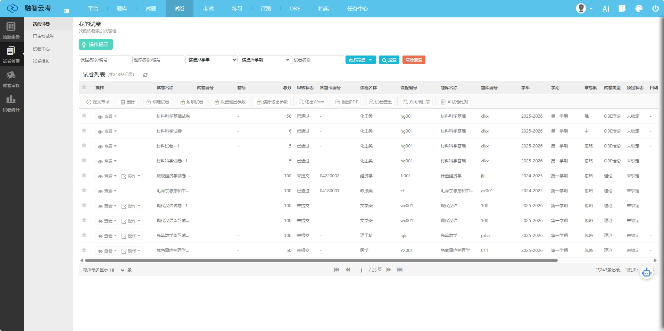
Task: Open the theme palette icon
Action: tap(639, 9)
